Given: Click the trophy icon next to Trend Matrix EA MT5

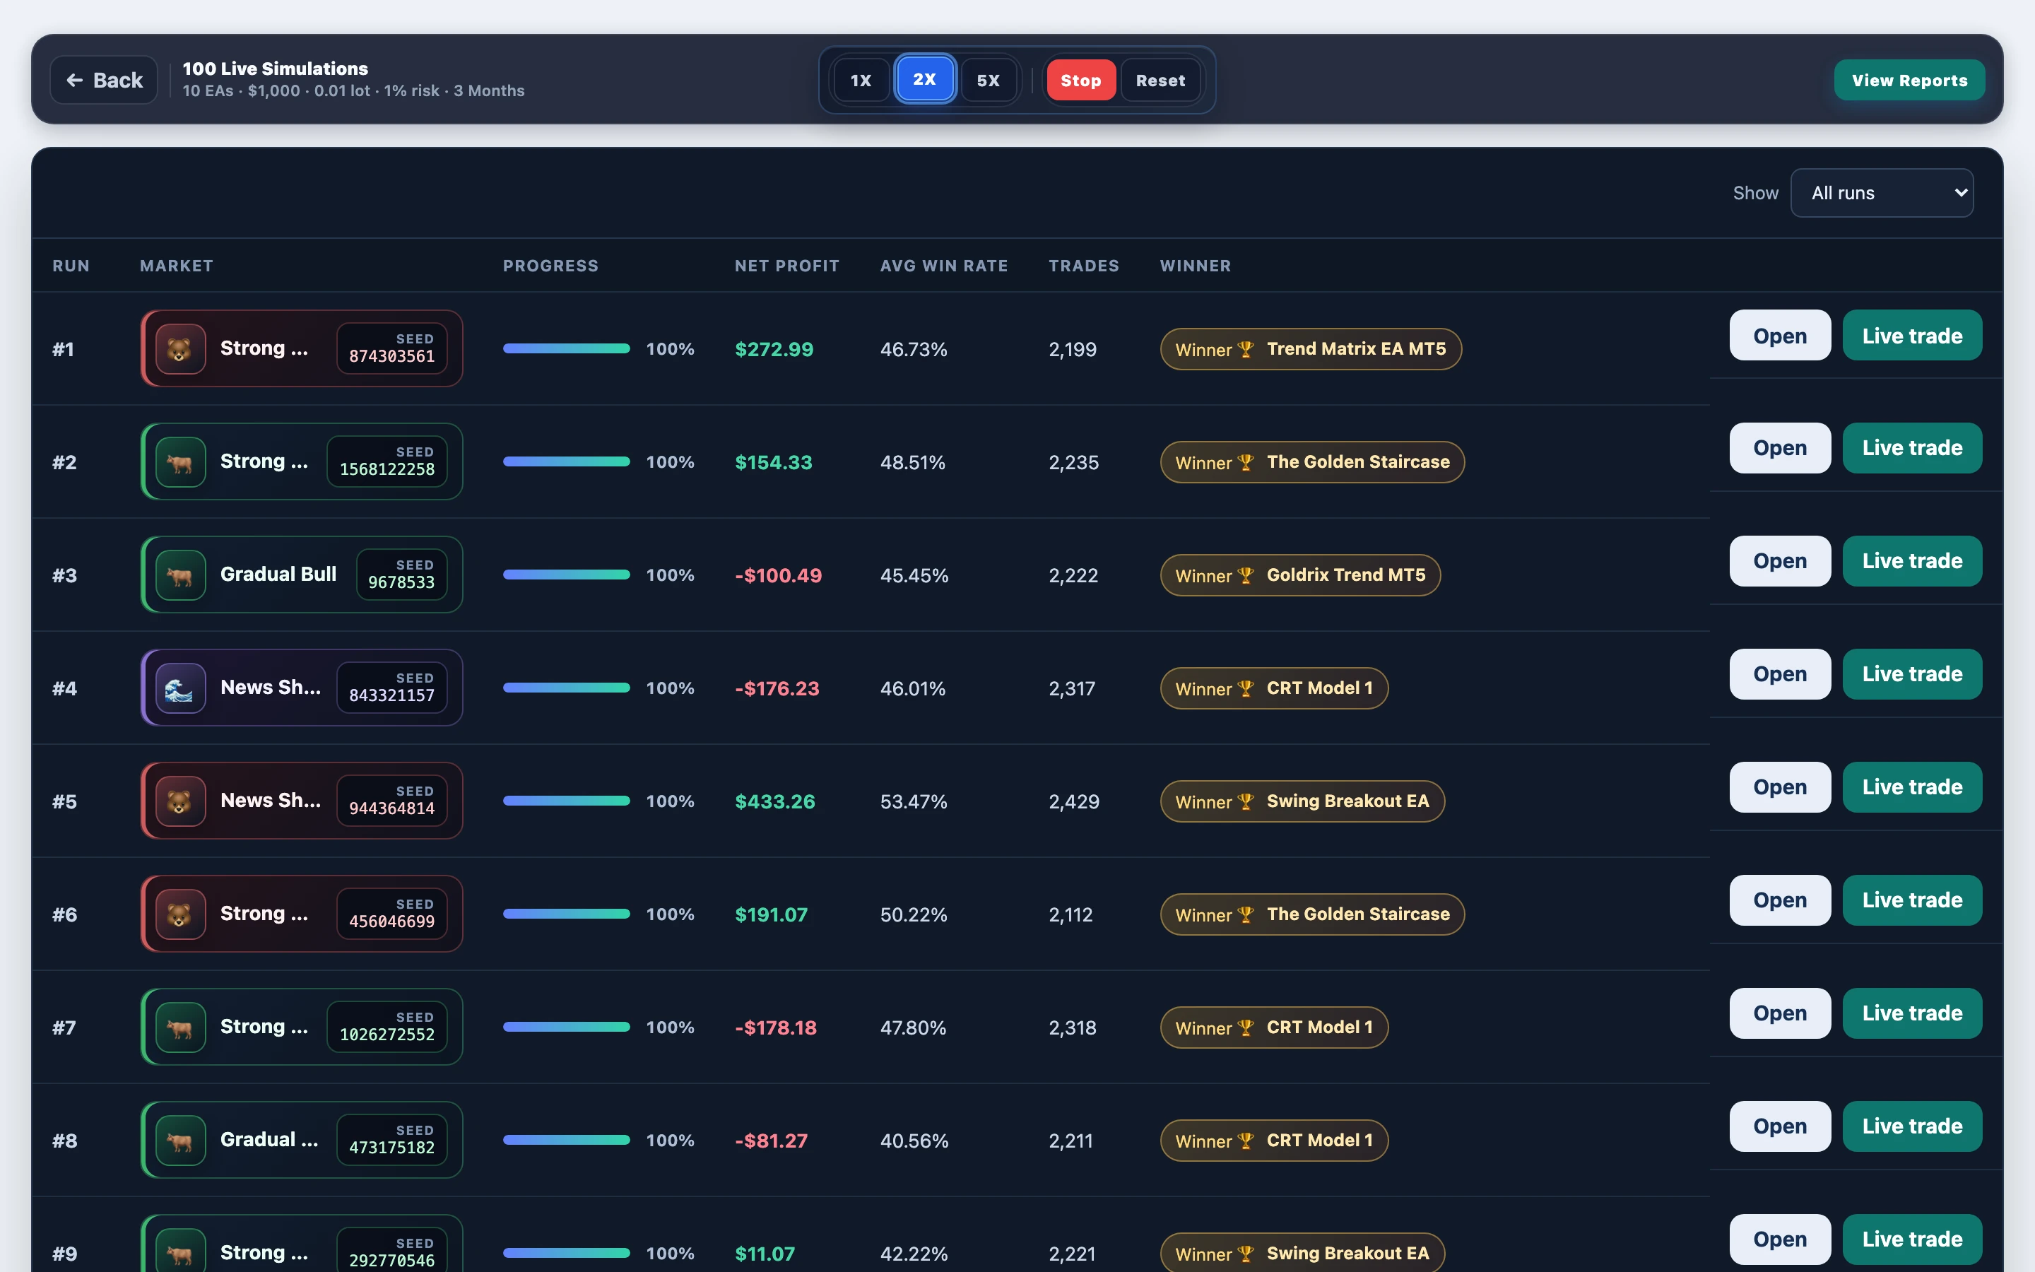Looking at the screenshot, I should coord(1246,349).
